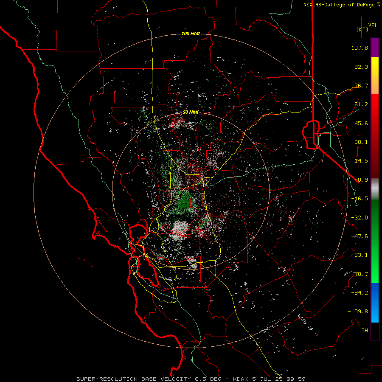
Task: Select the -94.2 velocity scale value
Action: [x=360, y=292]
